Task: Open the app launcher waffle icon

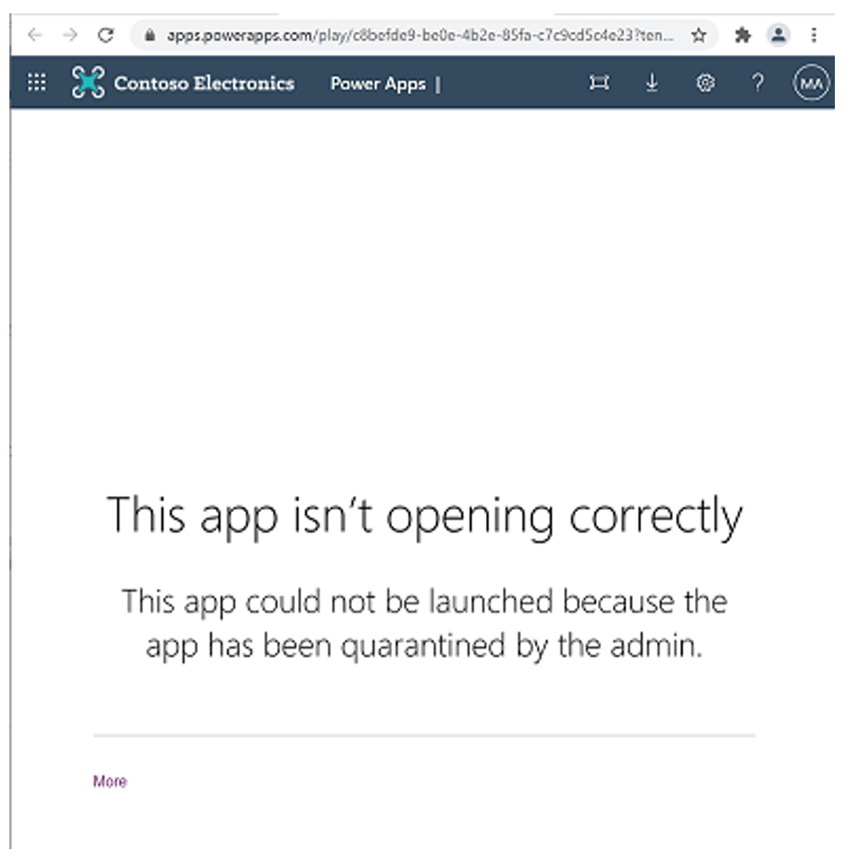Action: 37,82
